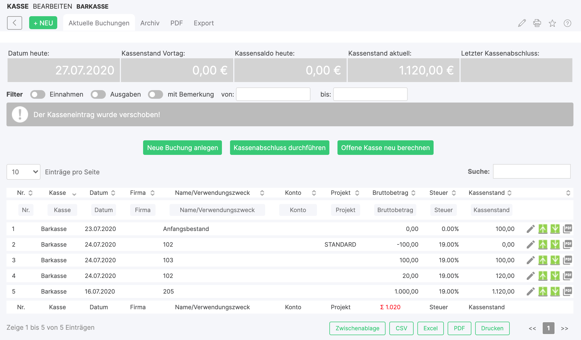Click the pencil edit icon in top toolbar
The height and width of the screenshot is (340, 581).
click(x=522, y=23)
